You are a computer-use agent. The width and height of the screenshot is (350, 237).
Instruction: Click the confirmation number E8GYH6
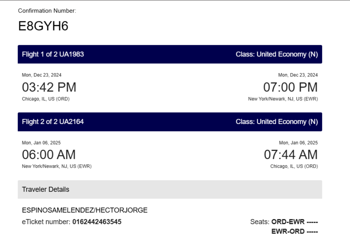(x=43, y=26)
